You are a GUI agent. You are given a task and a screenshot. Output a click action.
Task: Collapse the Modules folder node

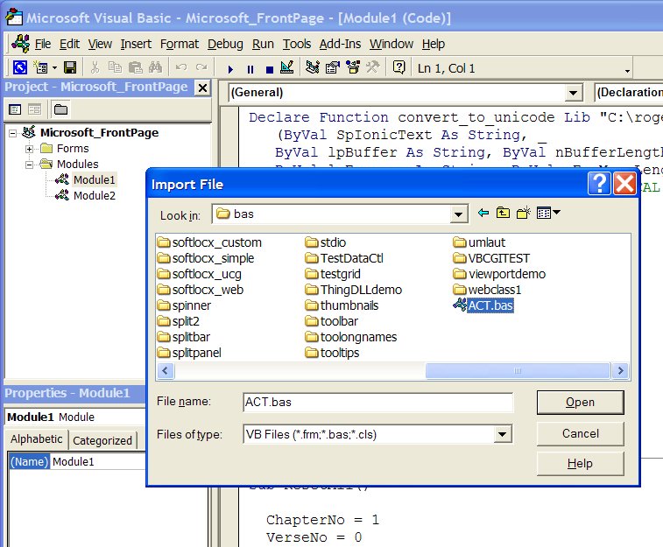tap(29, 165)
